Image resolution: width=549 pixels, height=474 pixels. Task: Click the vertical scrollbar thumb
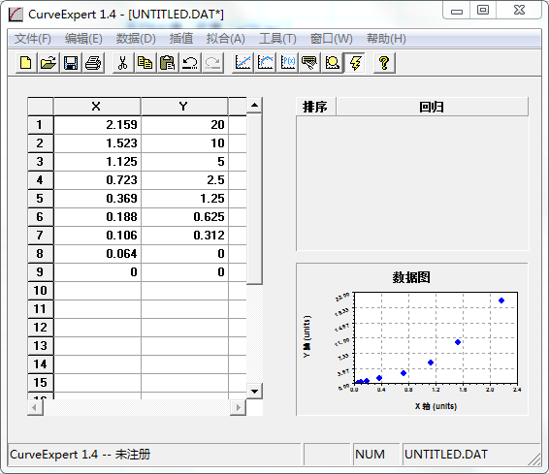pos(254,199)
